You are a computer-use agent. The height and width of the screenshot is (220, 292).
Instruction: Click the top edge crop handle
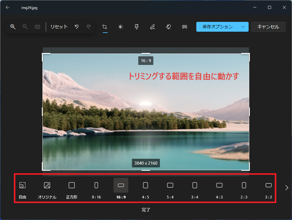click(x=146, y=54)
